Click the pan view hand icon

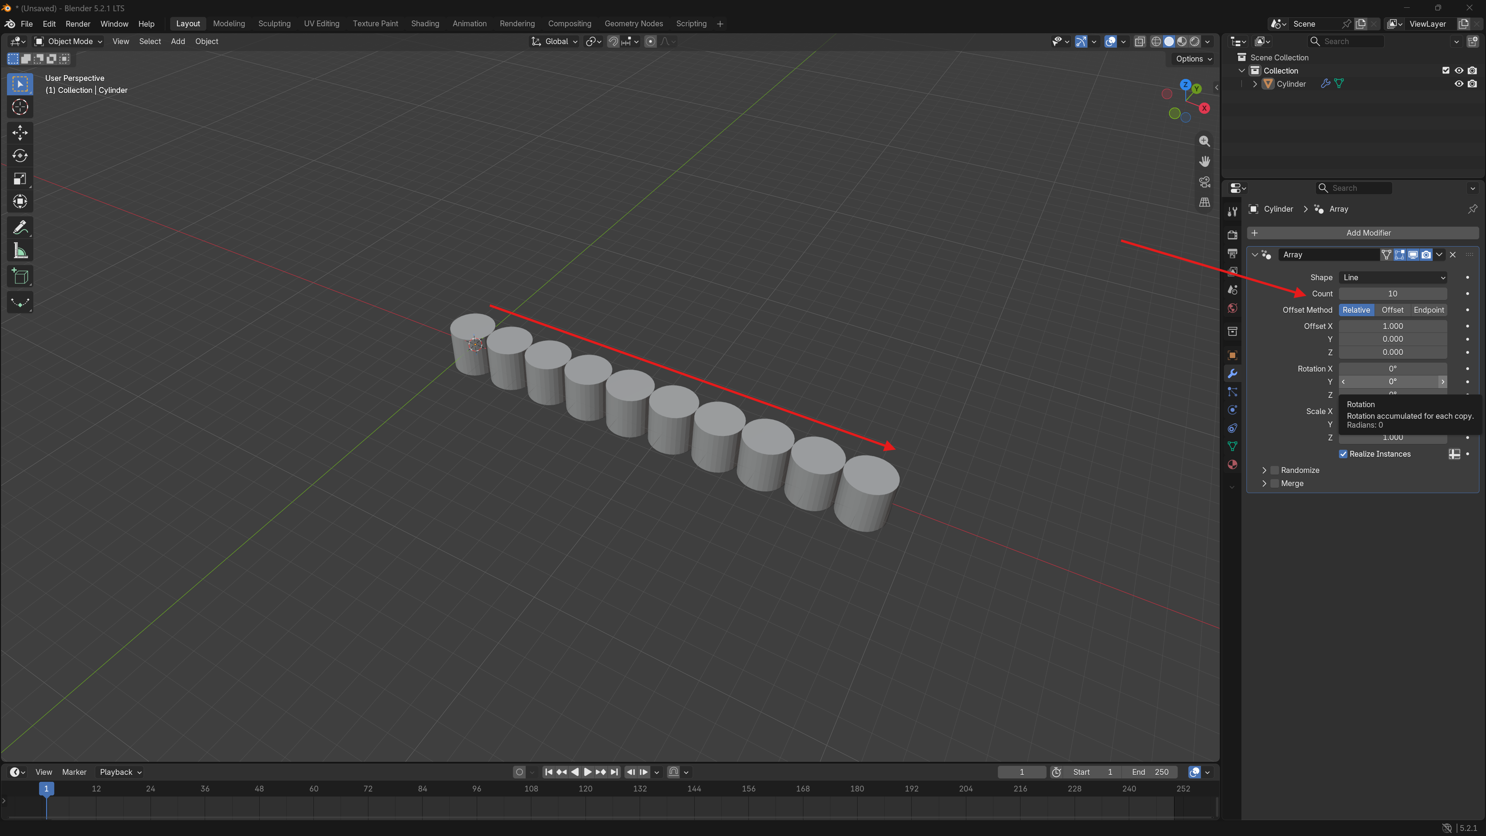[x=1205, y=161]
